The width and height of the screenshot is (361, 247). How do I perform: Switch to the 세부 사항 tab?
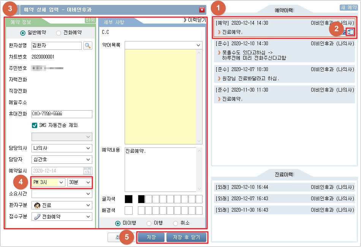coord(113,23)
